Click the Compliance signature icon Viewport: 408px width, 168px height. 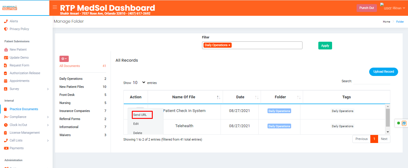coord(6,117)
